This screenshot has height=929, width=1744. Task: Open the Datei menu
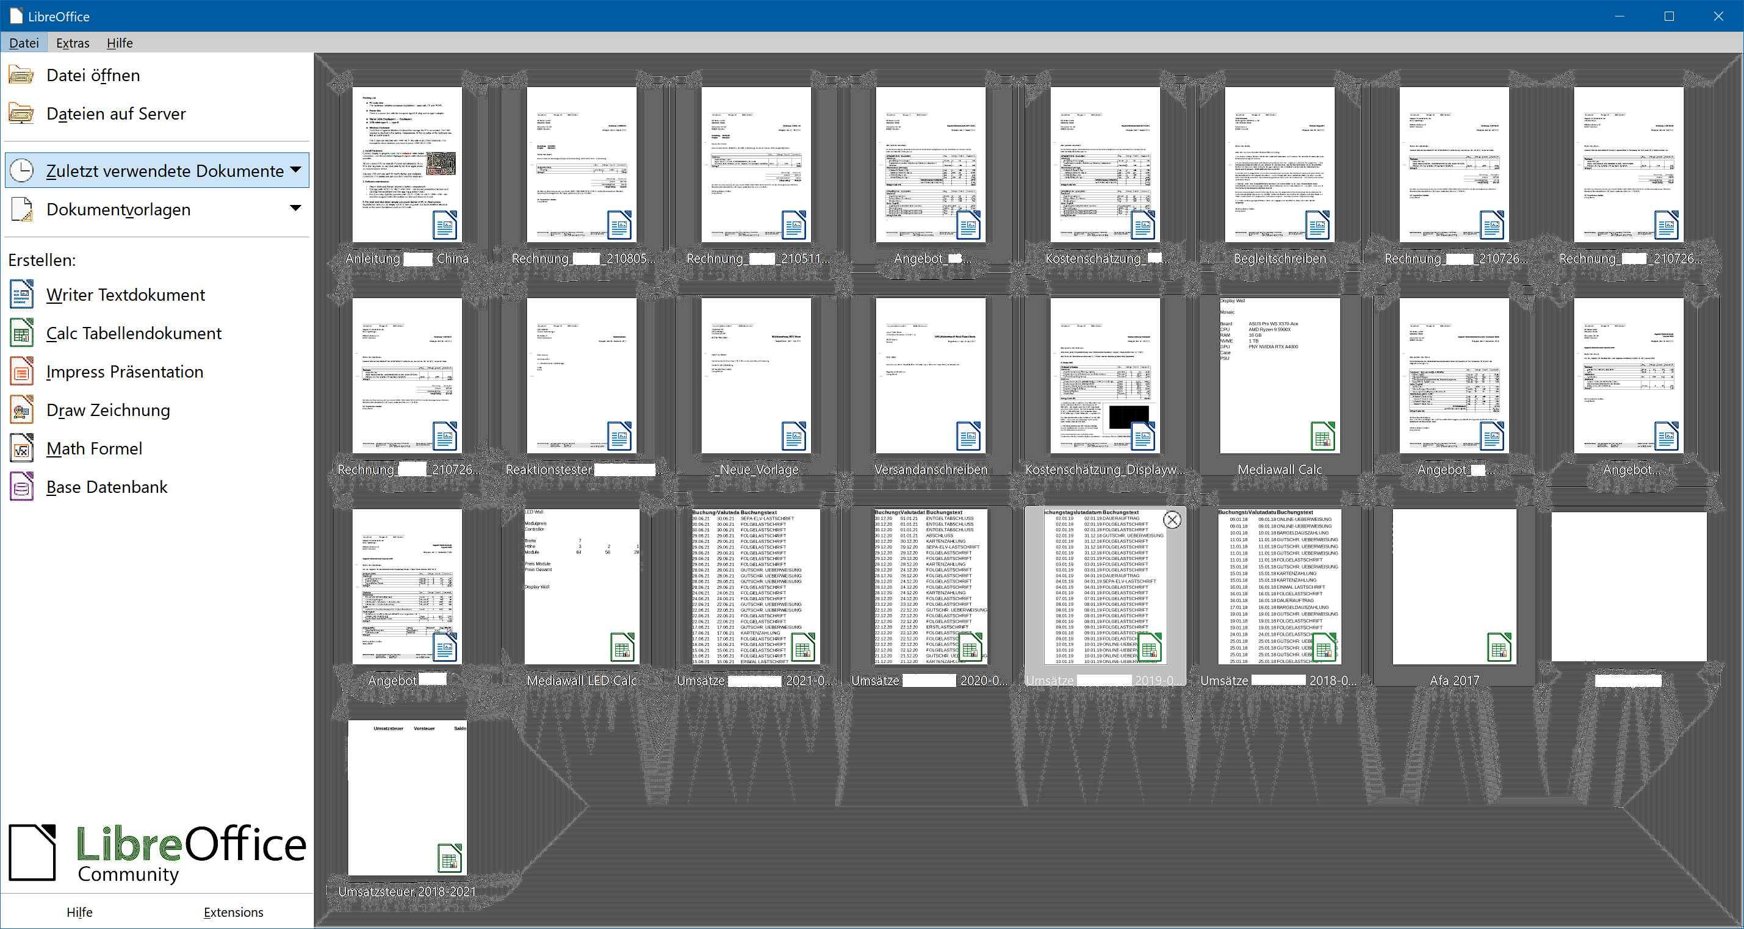[x=24, y=43]
